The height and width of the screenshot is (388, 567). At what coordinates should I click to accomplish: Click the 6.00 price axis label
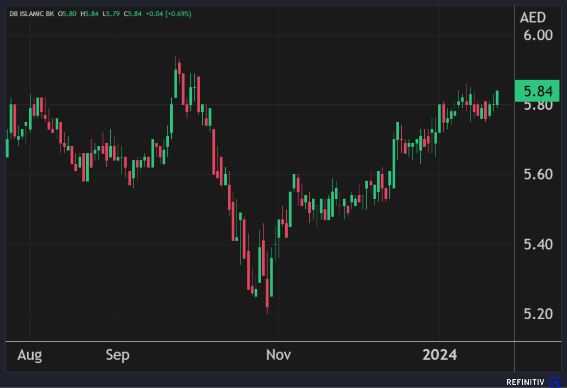(x=538, y=35)
